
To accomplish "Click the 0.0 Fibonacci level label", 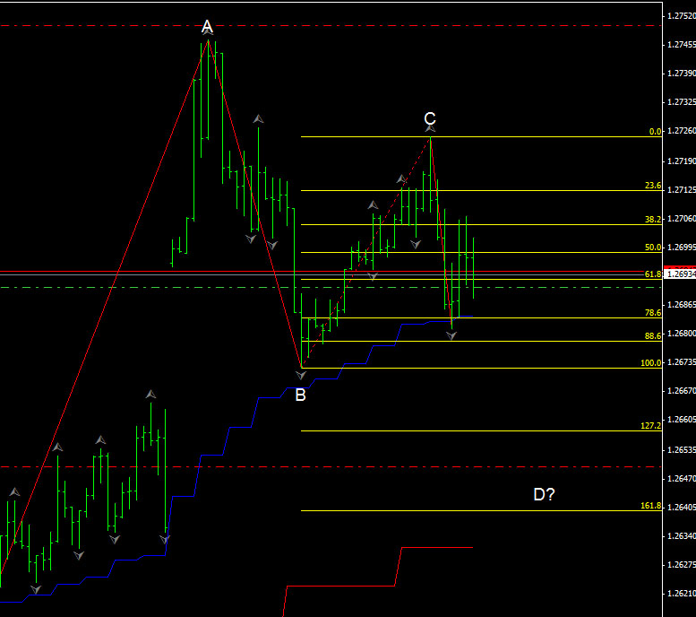I will 655,132.
